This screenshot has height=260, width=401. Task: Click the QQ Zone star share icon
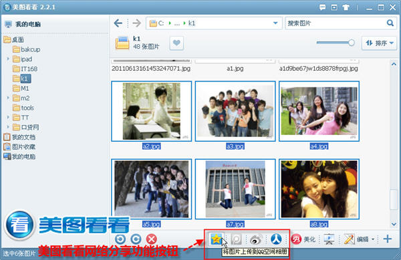pyautogui.click(x=217, y=239)
